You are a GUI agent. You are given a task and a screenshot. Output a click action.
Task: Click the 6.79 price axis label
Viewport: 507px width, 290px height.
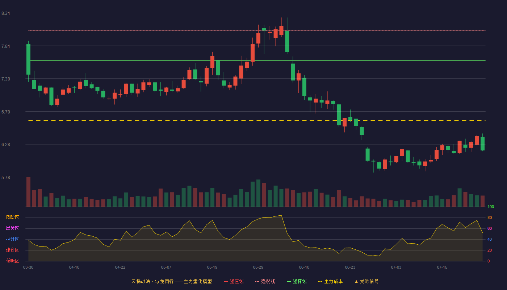6,112
